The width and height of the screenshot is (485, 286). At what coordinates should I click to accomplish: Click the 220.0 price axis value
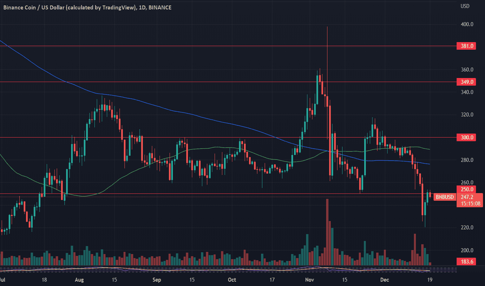467,228
